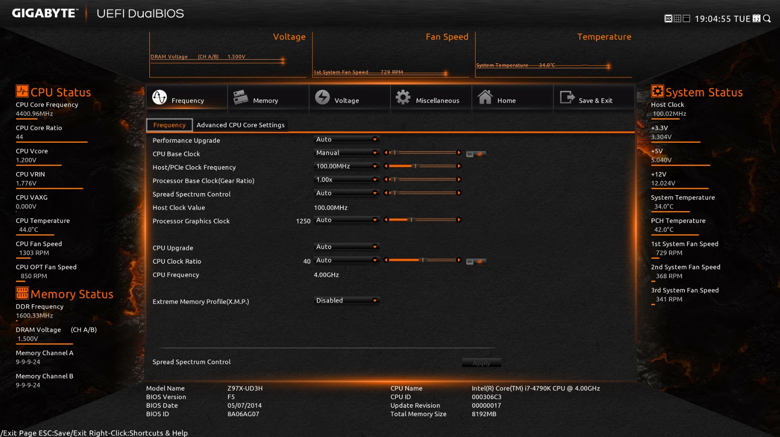Viewport: 780px width, 437px height.
Task: Switch to the Voltage tab
Action: click(x=350, y=97)
